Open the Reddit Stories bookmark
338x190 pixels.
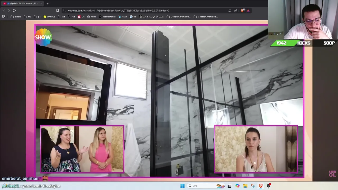pos(107,17)
